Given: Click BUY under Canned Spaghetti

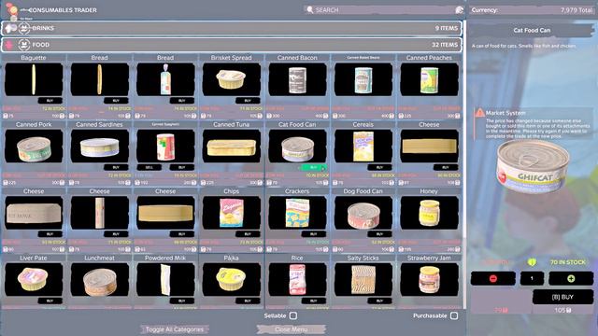Looking at the screenshot, I should pos(182,167).
